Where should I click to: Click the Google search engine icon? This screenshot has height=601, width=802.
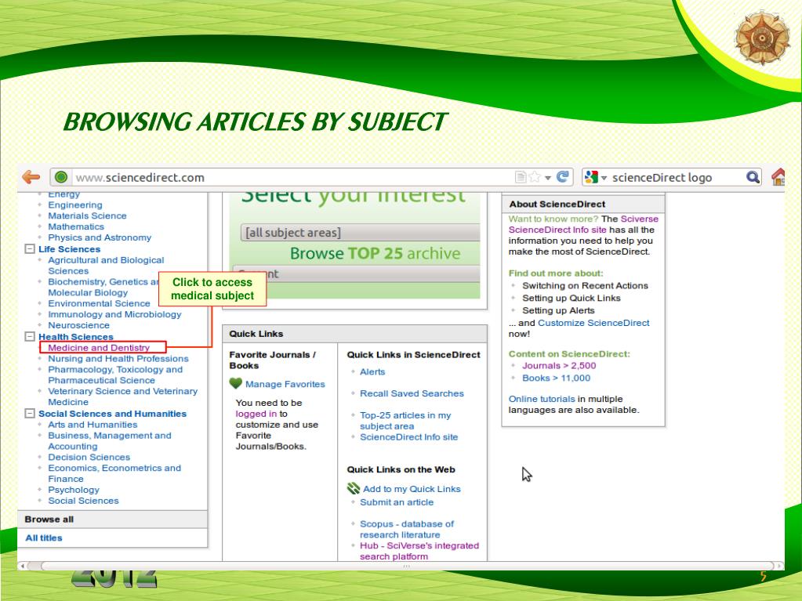591,177
